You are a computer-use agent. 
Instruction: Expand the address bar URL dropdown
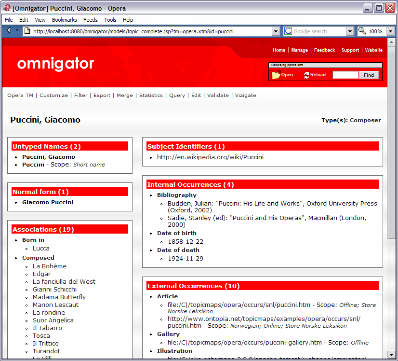tap(276, 31)
